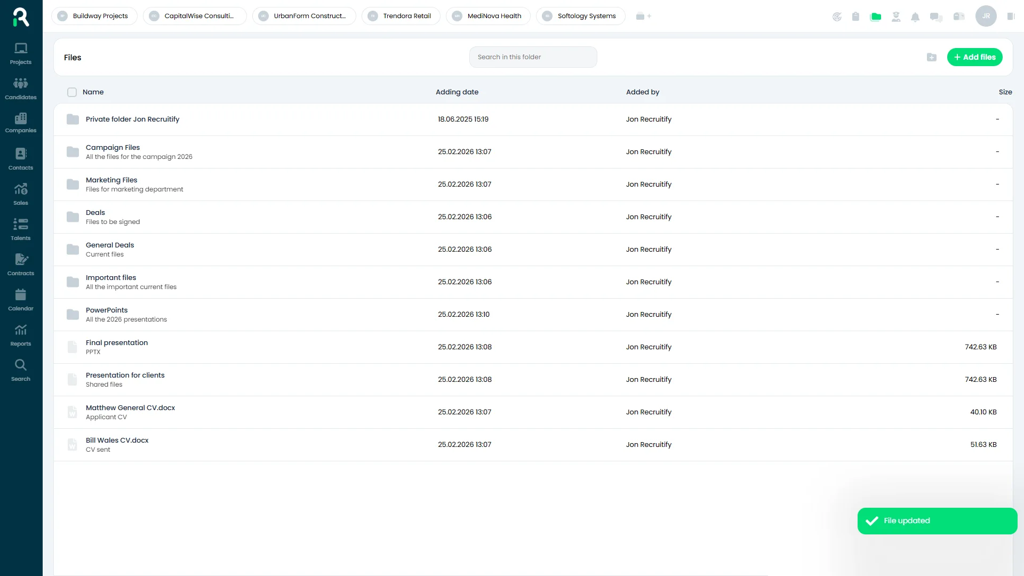Go to Reports in the sidebar
Image resolution: width=1024 pixels, height=576 pixels.
coord(21,335)
